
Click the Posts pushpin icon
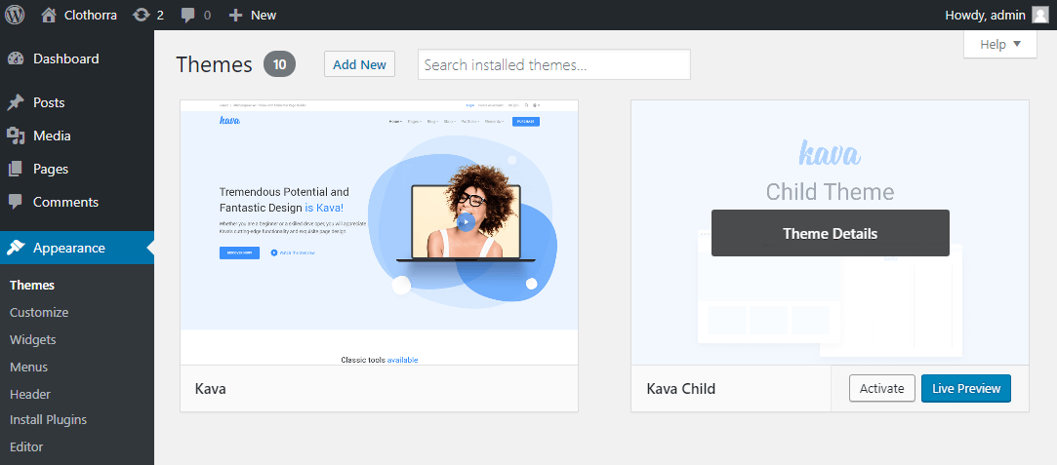click(x=16, y=102)
